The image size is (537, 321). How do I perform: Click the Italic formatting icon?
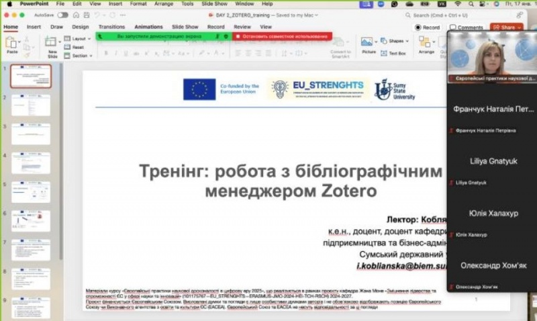[x=115, y=54]
